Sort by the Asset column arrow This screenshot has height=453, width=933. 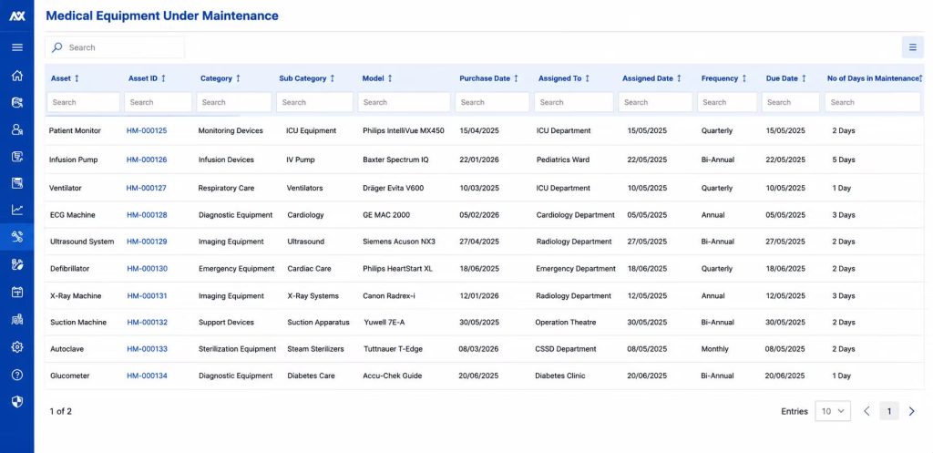pos(77,78)
